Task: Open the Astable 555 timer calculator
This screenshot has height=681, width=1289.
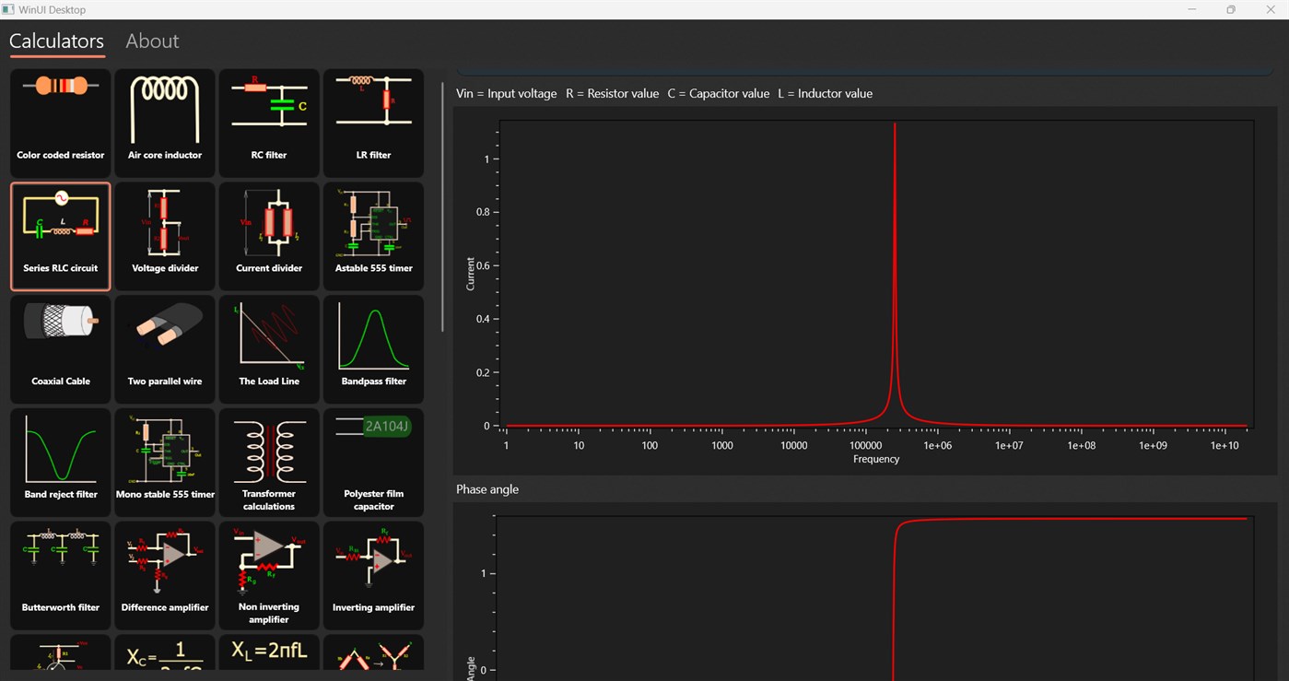Action: 372,236
